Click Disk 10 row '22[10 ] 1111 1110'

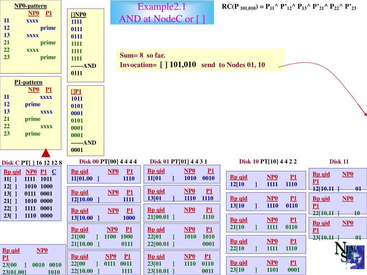pos(264,249)
